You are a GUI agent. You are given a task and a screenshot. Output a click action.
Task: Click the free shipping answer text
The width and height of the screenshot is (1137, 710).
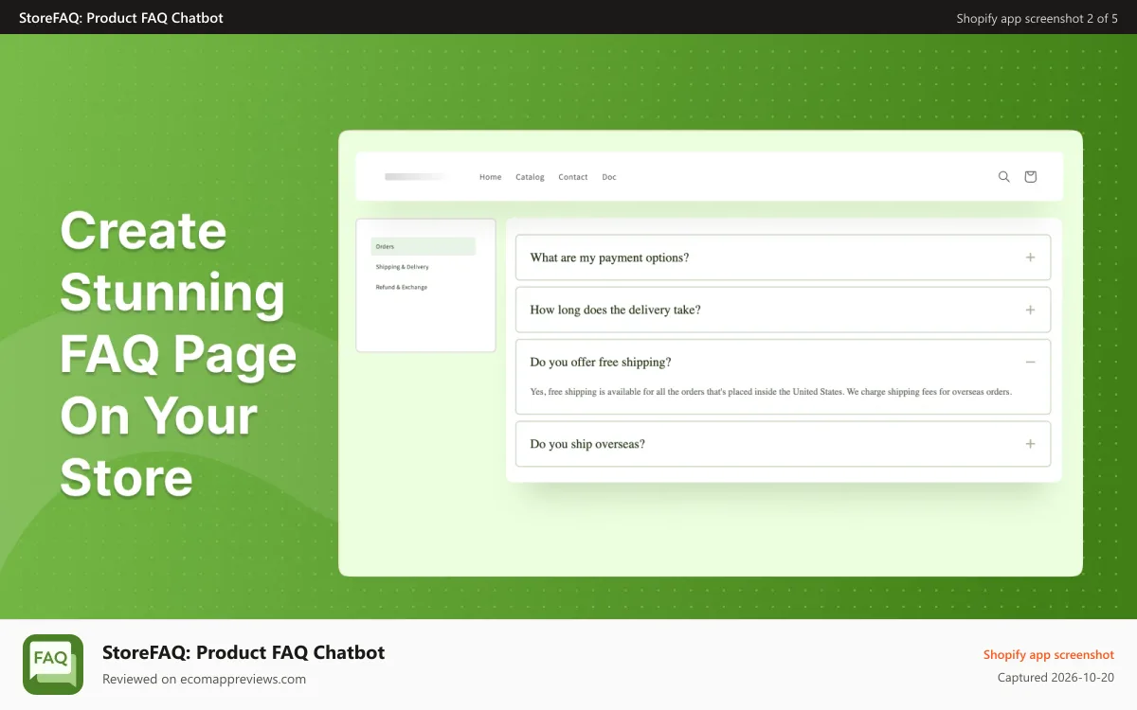771,392
